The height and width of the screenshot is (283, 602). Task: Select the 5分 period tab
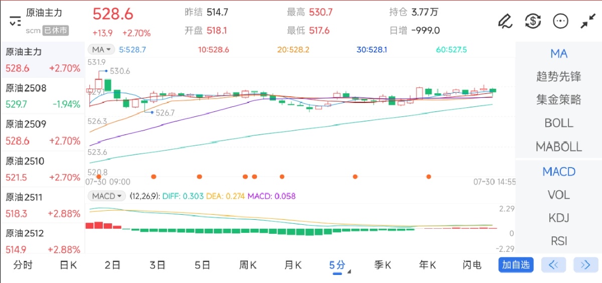tap(337, 265)
